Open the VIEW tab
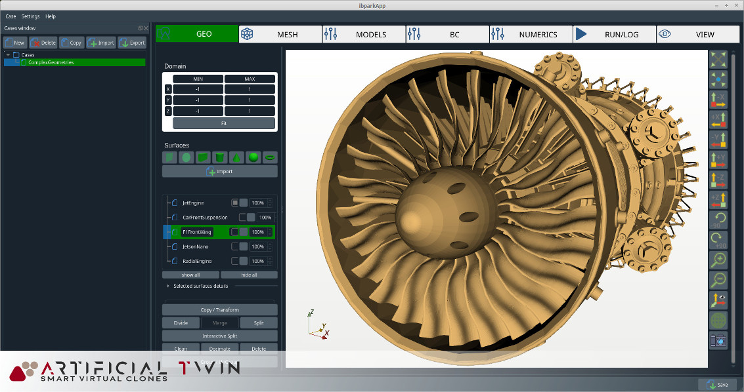 pyautogui.click(x=698, y=34)
